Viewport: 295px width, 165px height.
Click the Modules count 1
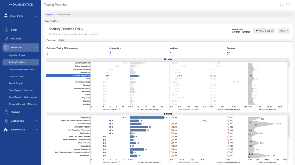(x=171, y=54)
